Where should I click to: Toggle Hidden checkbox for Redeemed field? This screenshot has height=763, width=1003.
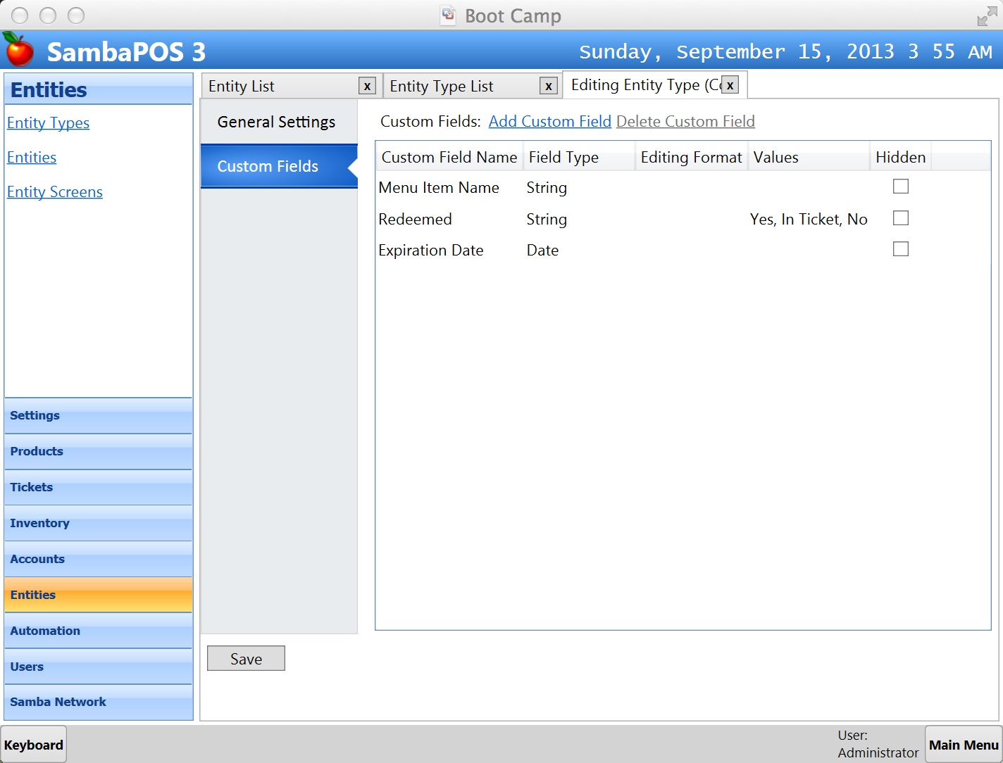(900, 218)
